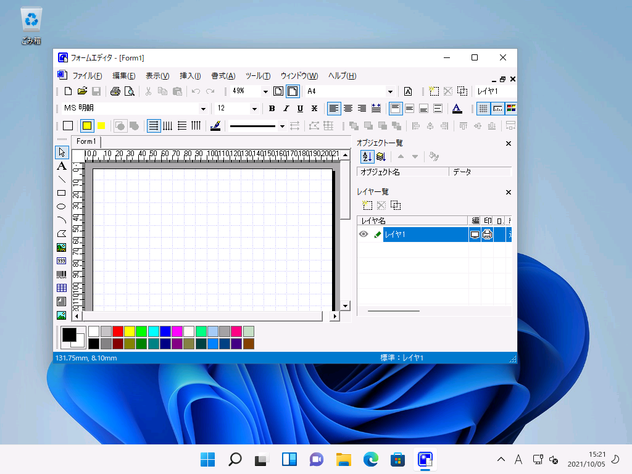Open the A4 paper size dropdown
The image size is (632, 474).
390,91
